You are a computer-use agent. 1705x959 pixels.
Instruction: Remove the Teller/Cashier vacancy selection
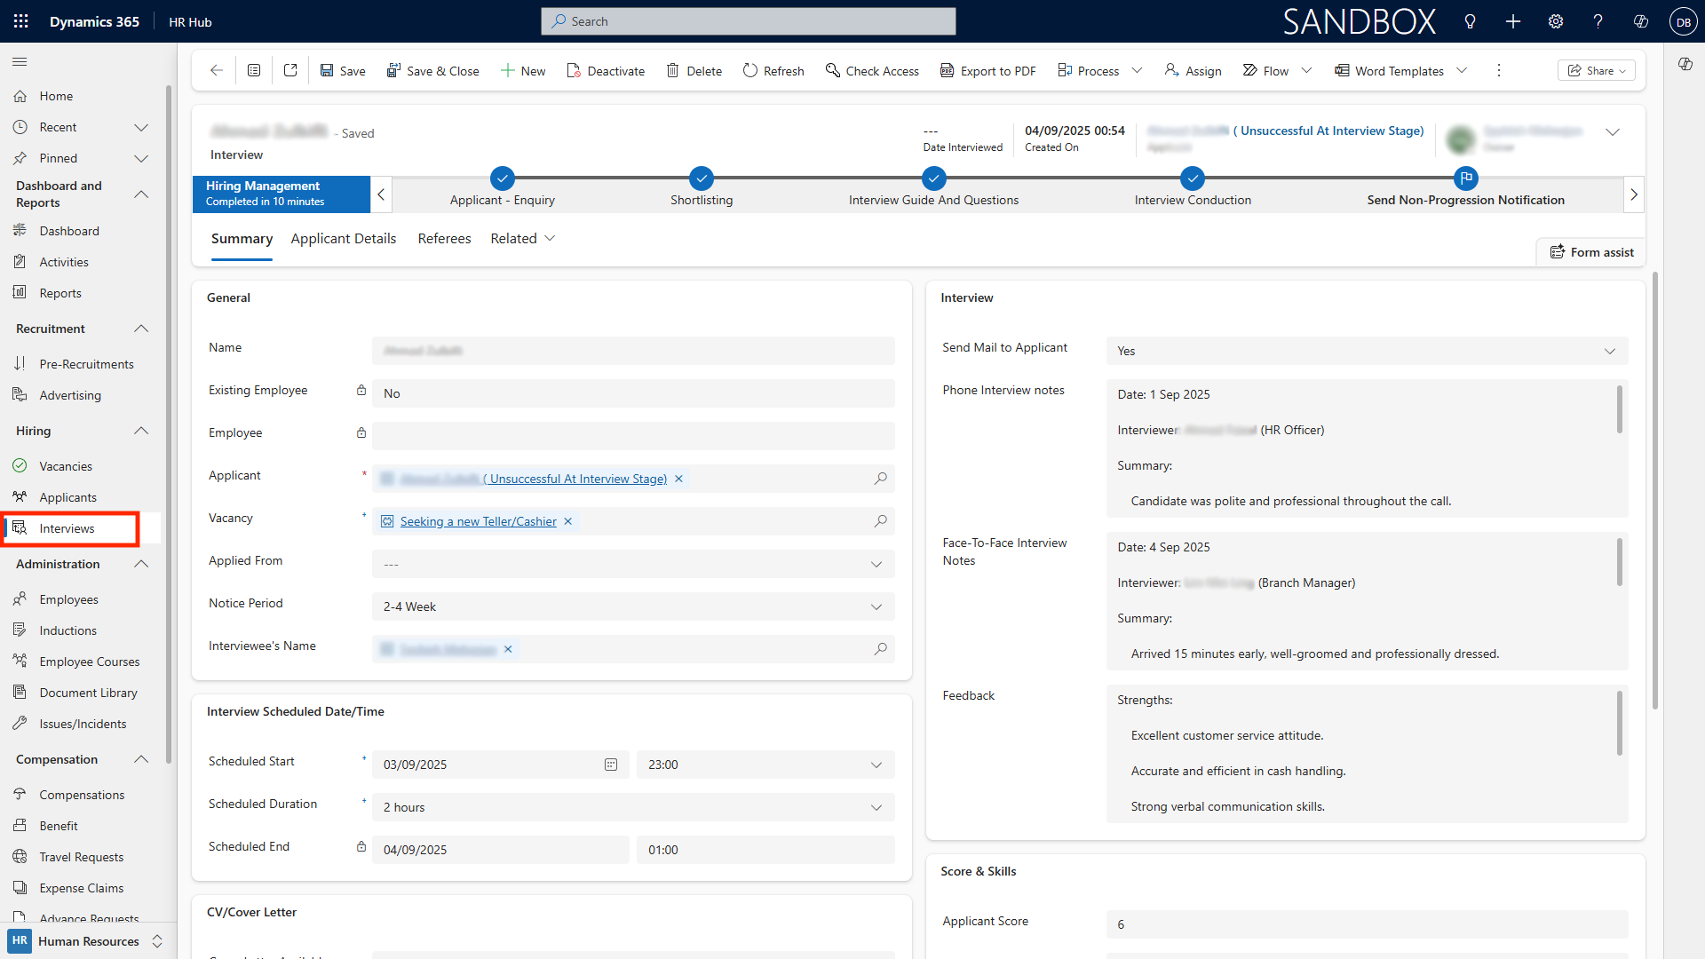click(568, 521)
